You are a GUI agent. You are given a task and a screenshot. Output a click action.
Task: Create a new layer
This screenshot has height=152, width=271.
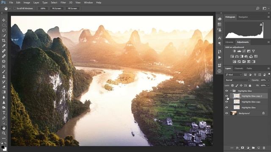coord(259,148)
